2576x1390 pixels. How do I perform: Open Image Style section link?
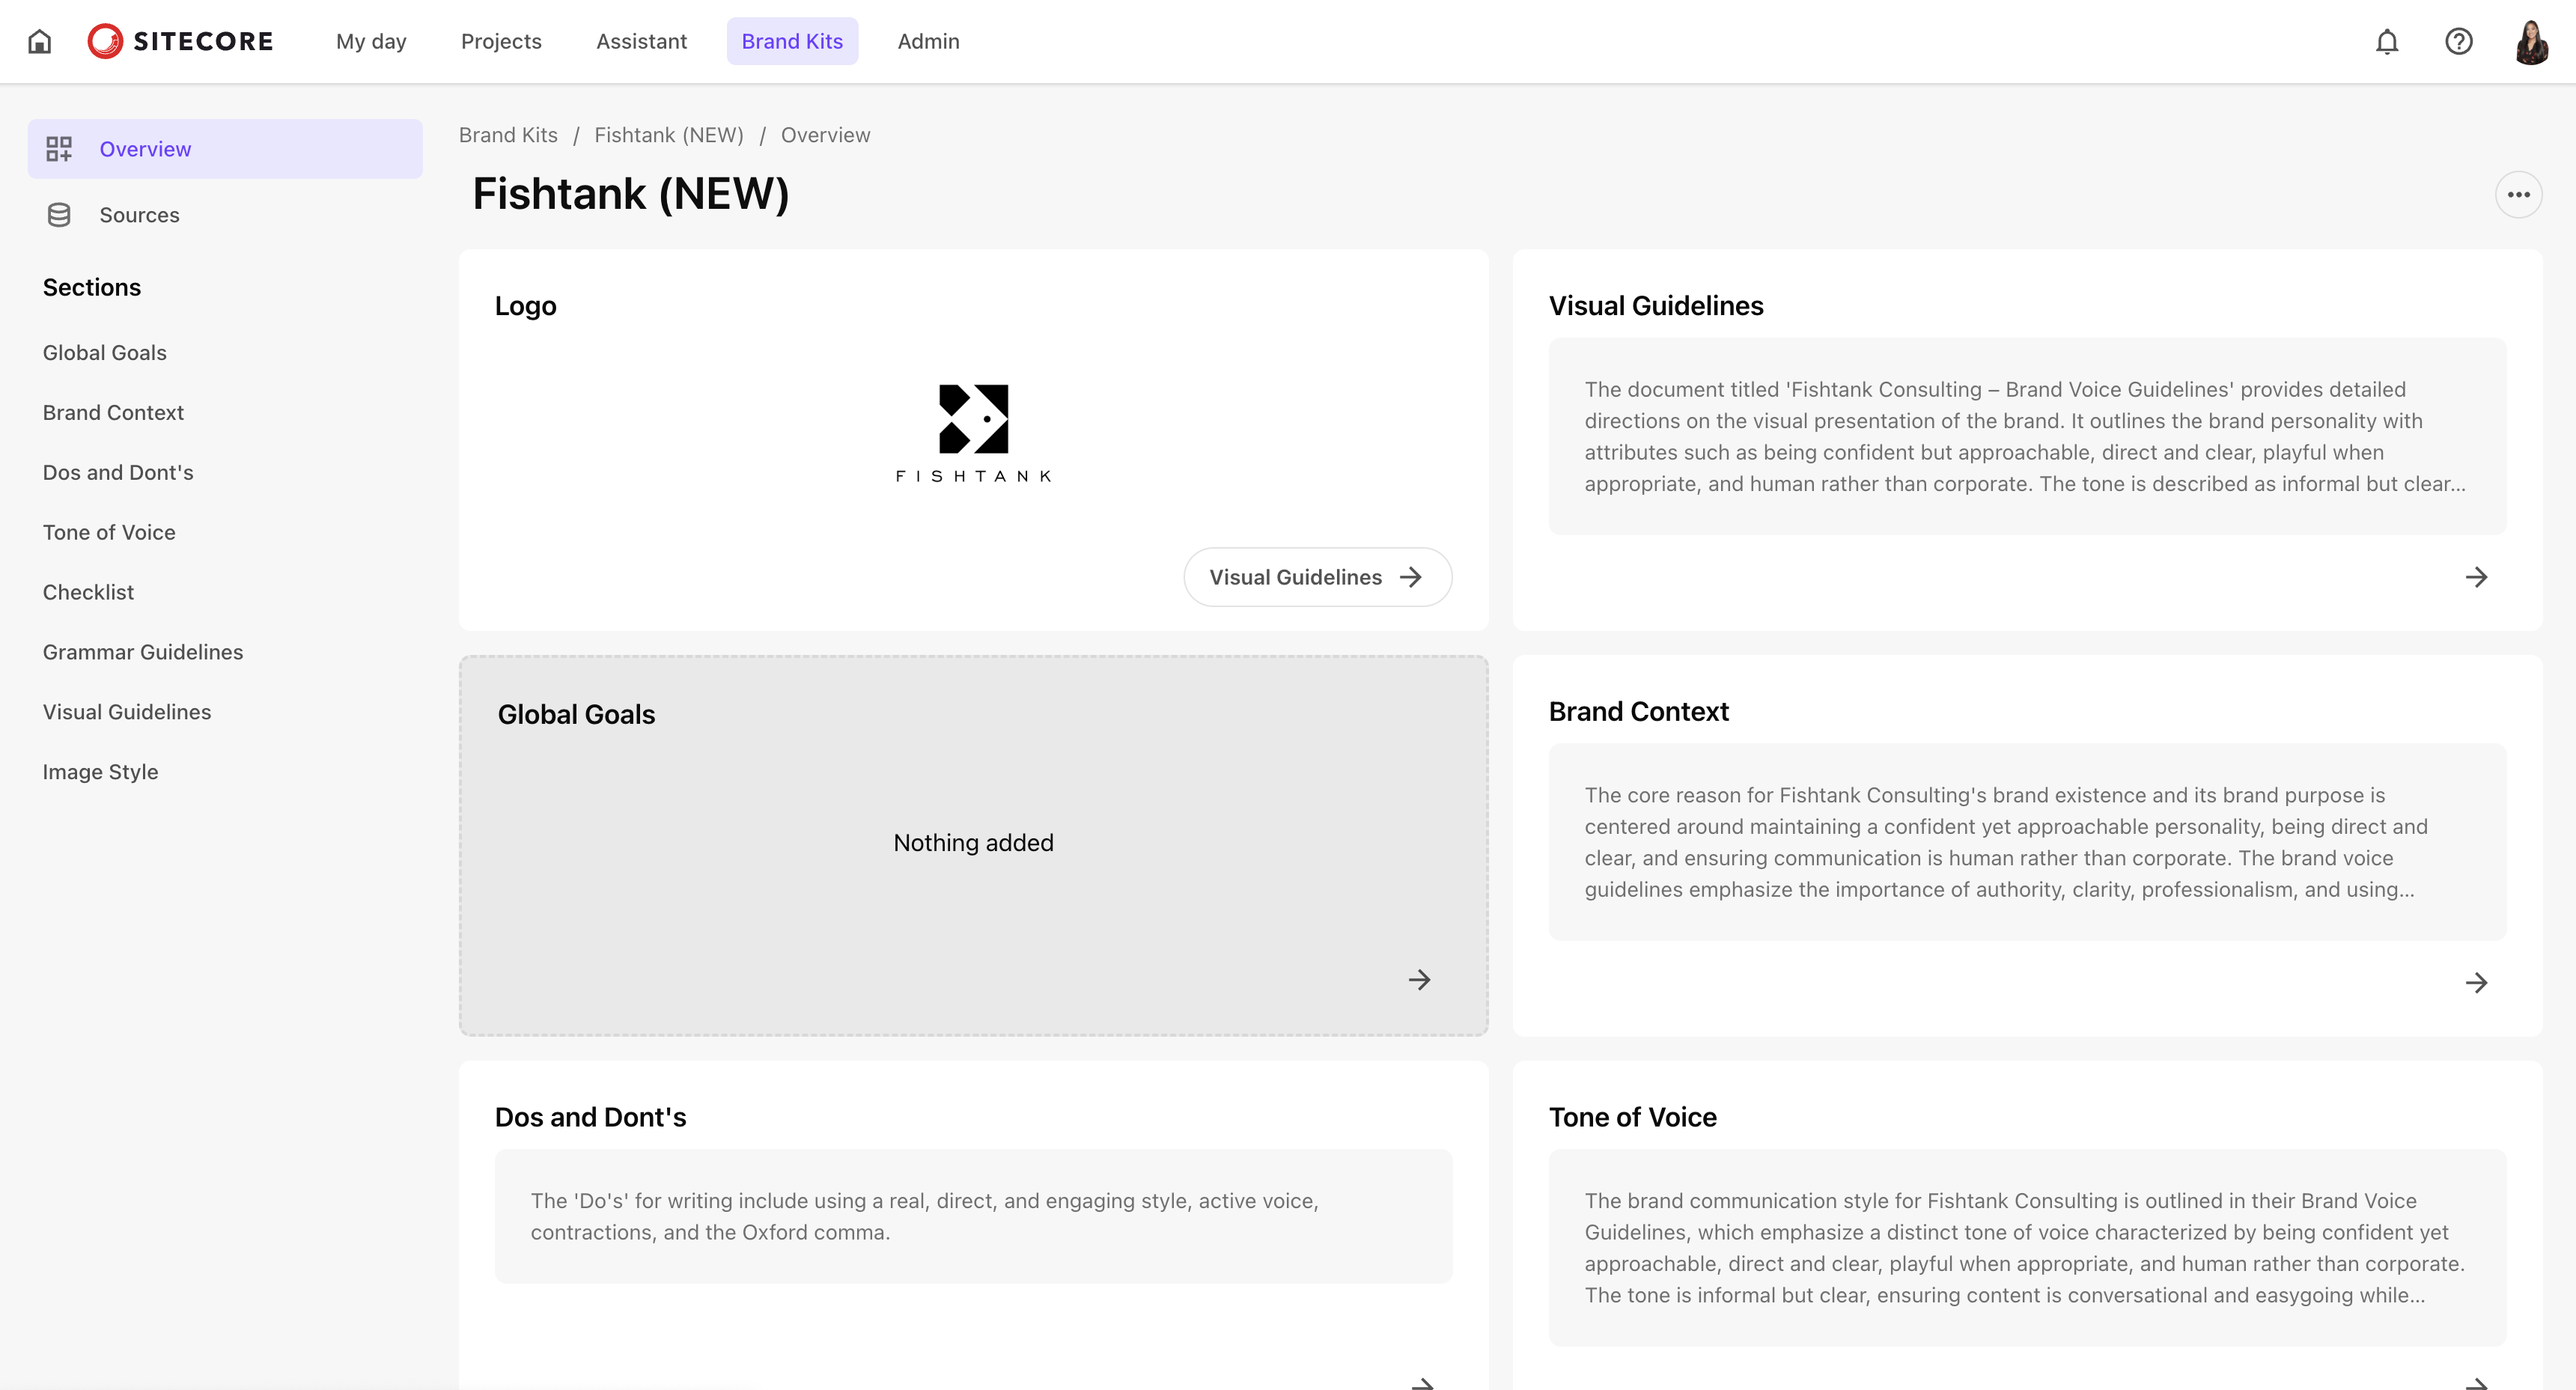pos(100,773)
